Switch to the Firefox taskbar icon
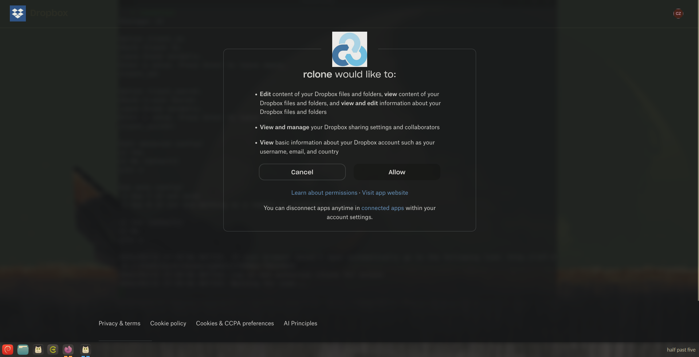Screen dimensions: 699x357 click(x=68, y=350)
